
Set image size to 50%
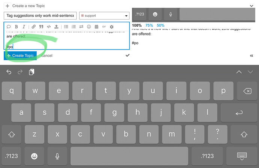click(161, 25)
